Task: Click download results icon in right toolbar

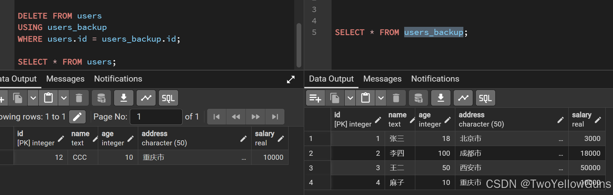Action: [441, 98]
